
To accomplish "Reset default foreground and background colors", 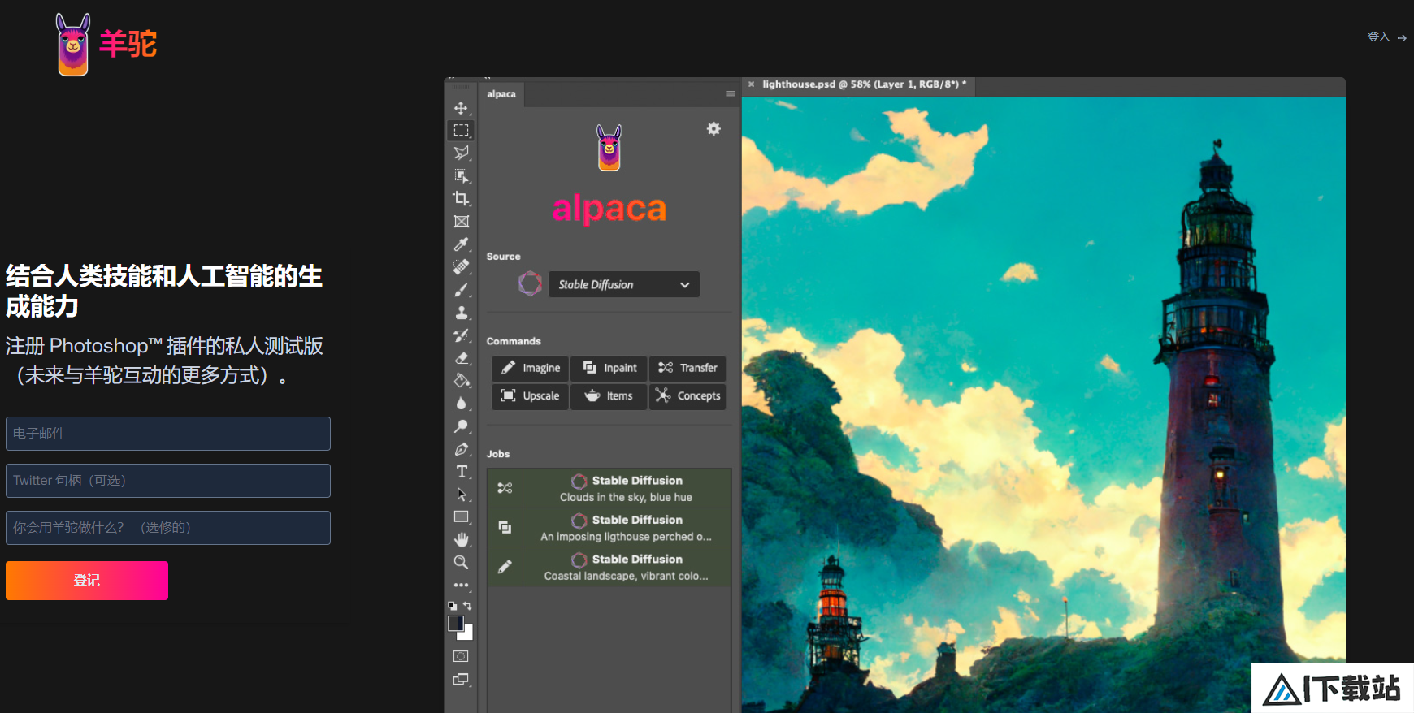I will point(453,606).
